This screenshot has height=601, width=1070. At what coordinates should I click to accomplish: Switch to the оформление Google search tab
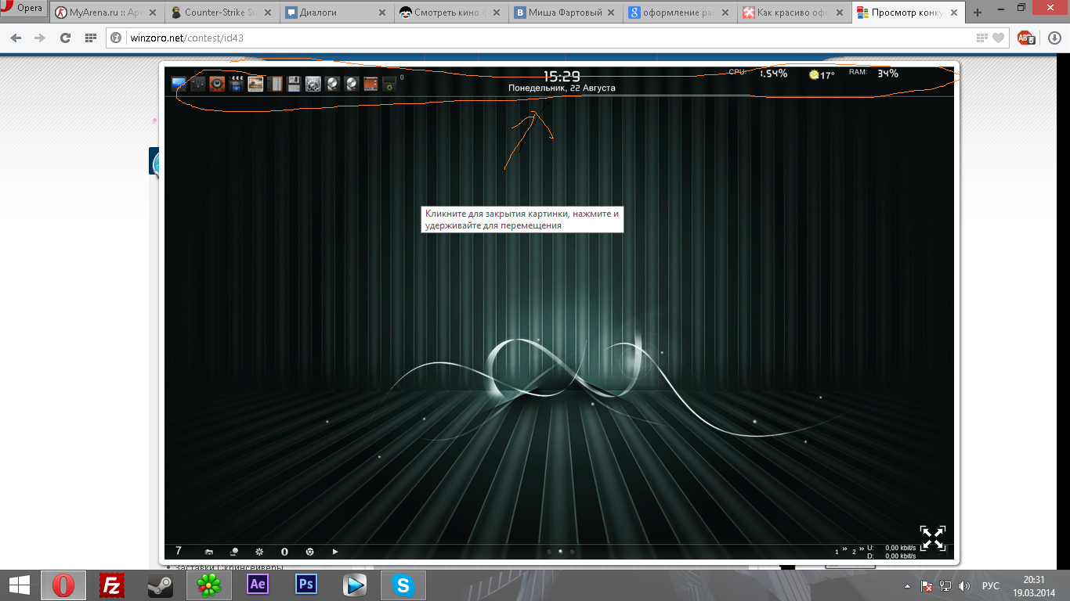[680, 13]
